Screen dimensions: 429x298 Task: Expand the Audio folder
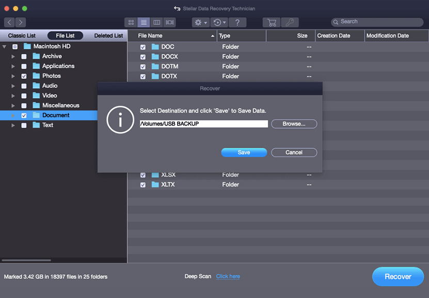[x=13, y=86]
